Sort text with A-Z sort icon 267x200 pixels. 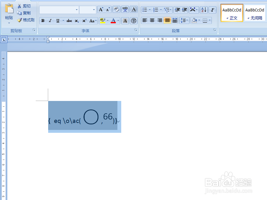coord(204,10)
